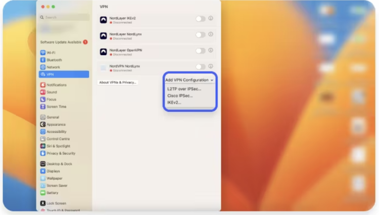
Task: Choose IKEv2 configuration option
Action: tap(174, 102)
